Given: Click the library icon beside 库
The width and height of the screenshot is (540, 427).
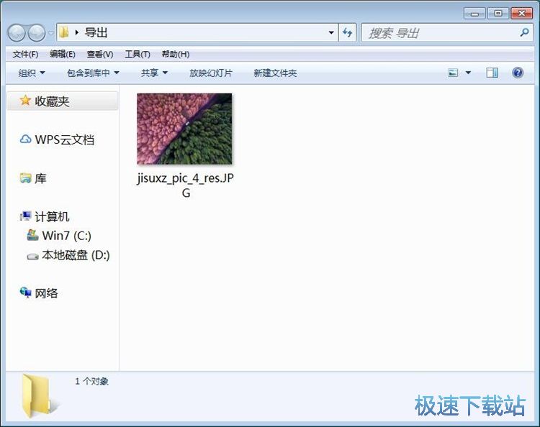Looking at the screenshot, I should click(25, 178).
